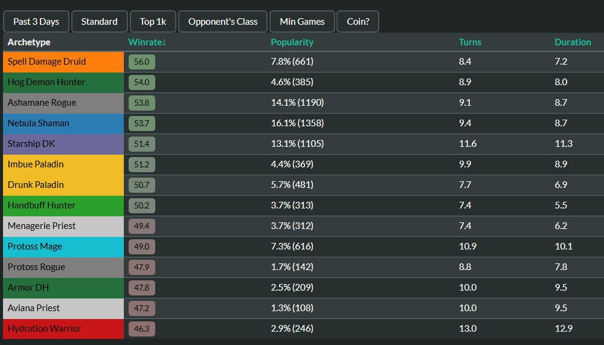Click the 46.3 winrate badge
604x345 pixels.
point(142,329)
